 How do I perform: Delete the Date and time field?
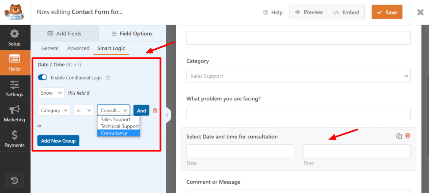point(408,136)
